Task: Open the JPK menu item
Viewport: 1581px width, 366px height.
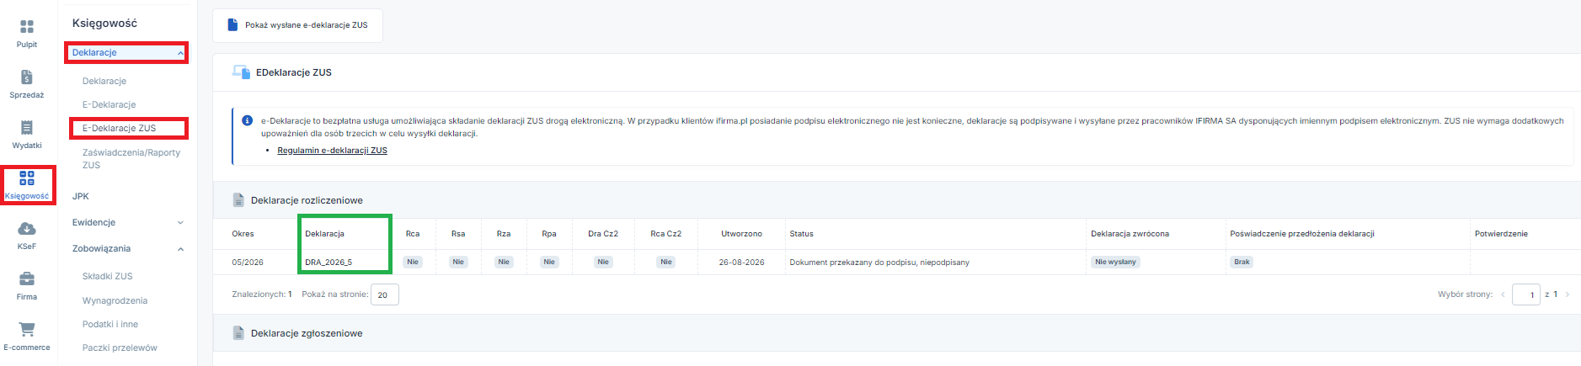Action: (x=81, y=196)
